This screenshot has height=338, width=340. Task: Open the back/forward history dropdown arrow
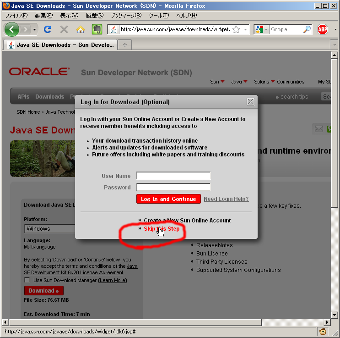(34, 29)
